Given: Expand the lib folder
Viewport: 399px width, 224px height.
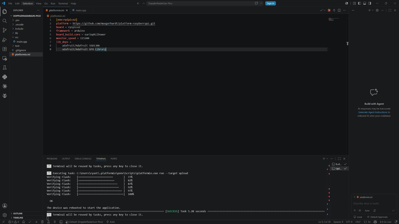Looking at the screenshot, I should click(26, 33).
